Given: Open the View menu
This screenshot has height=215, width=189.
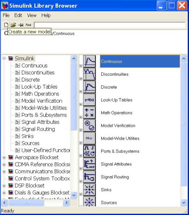Looking at the screenshot, I should 32,15.
